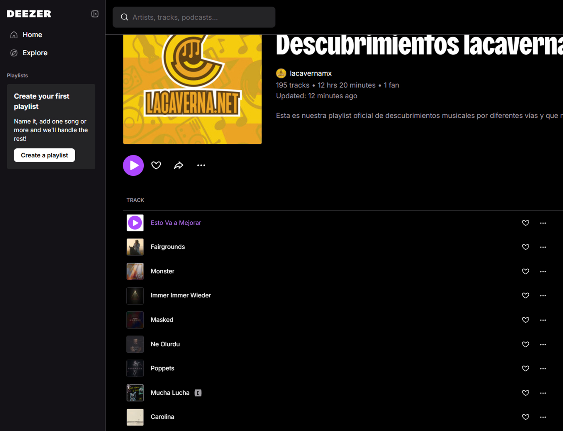Like the playlist with the heart icon beside play
The width and height of the screenshot is (563, 431).
pyautogui.click(x=156, y=165)
